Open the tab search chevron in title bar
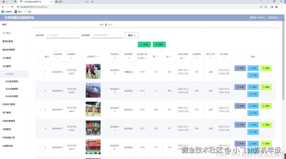The width and height of the screenshot is (286, 159). click(260, 1)
